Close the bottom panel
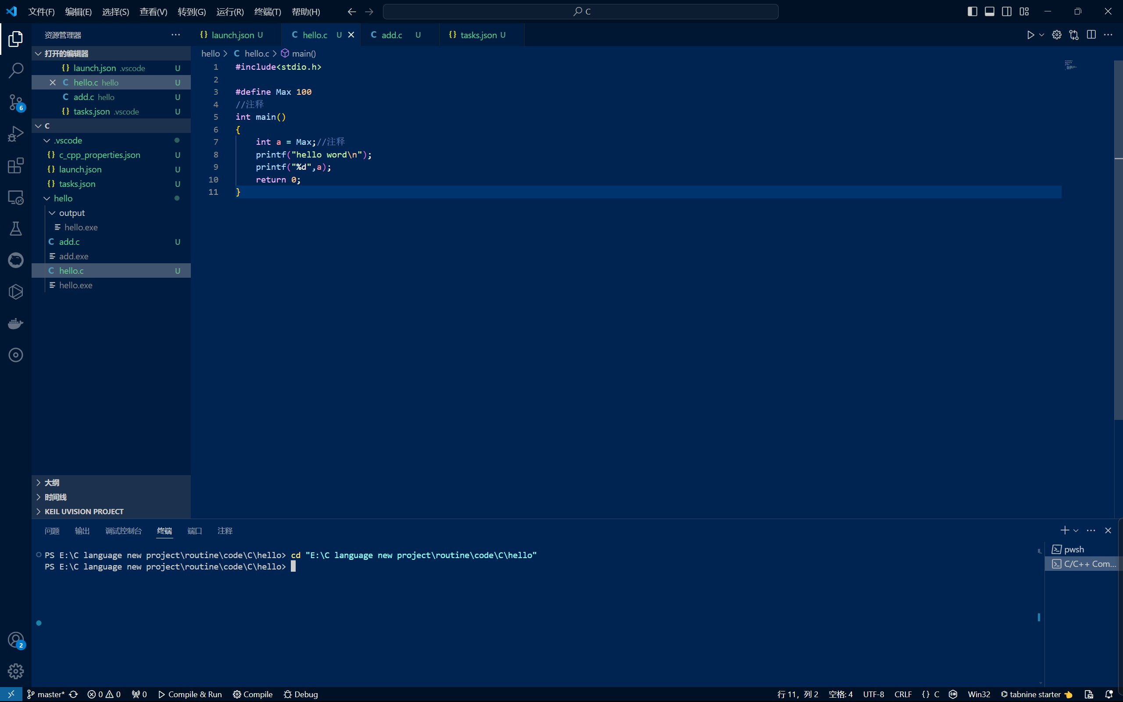 pos(1108,530)
